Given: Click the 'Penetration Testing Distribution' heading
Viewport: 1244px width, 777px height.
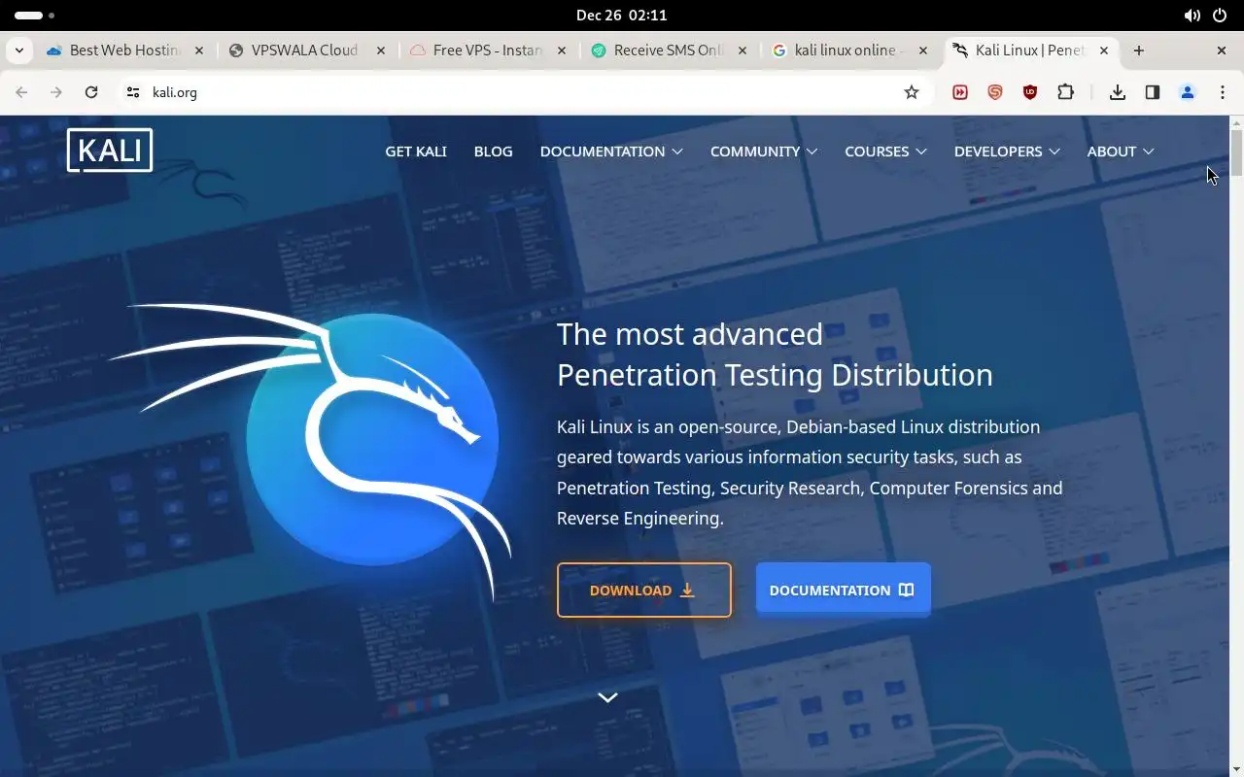Looking at the screenshot, I should pyautogui.click(x=775, y=375).
